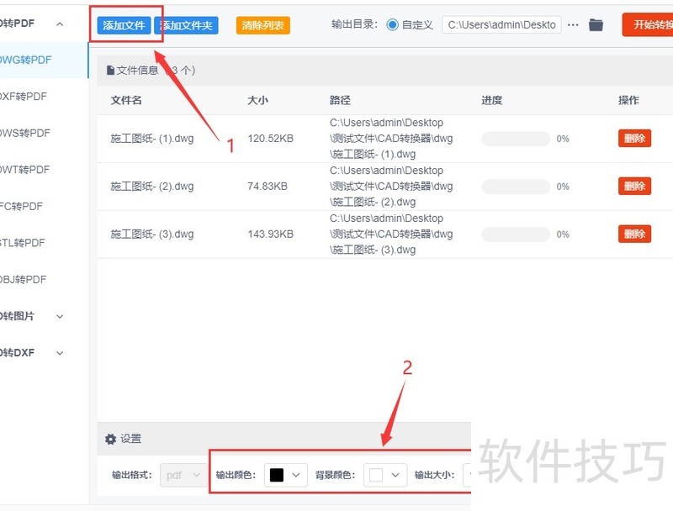Clear the list with 清除列表
This screenshot has height=511, width=673.
point(262,25)
